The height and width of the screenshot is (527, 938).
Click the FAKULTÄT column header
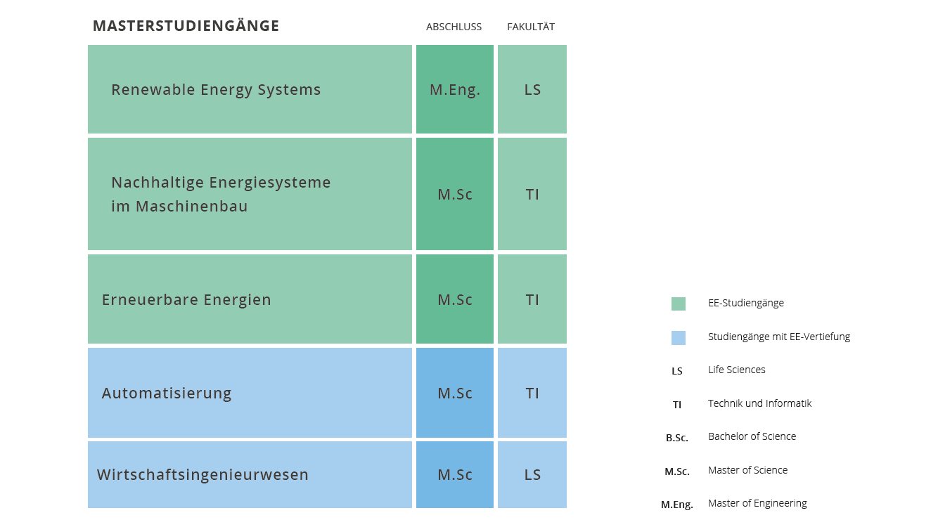(531, 27)
